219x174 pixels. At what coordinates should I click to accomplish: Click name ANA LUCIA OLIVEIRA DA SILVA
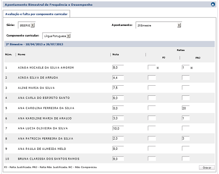coord(43,128)
